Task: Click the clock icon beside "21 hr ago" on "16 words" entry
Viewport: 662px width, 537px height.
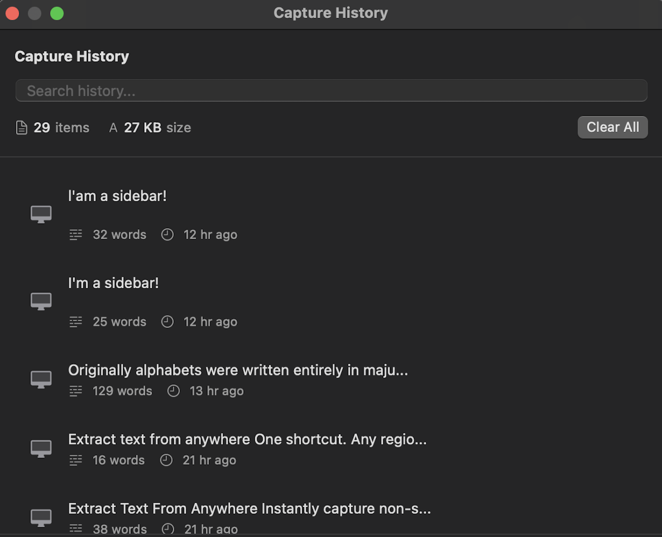Action: coord(166,460)
